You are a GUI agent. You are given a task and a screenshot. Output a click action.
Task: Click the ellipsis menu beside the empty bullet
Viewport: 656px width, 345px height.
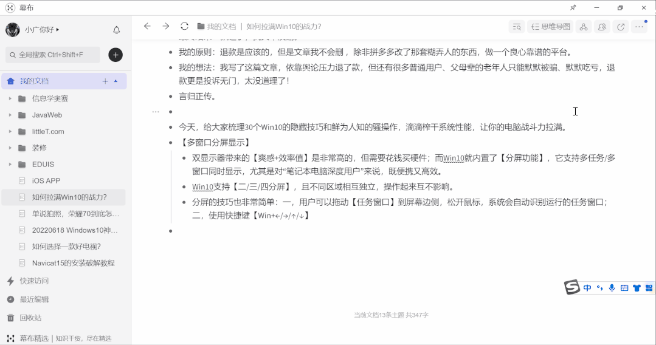[156, 112]
